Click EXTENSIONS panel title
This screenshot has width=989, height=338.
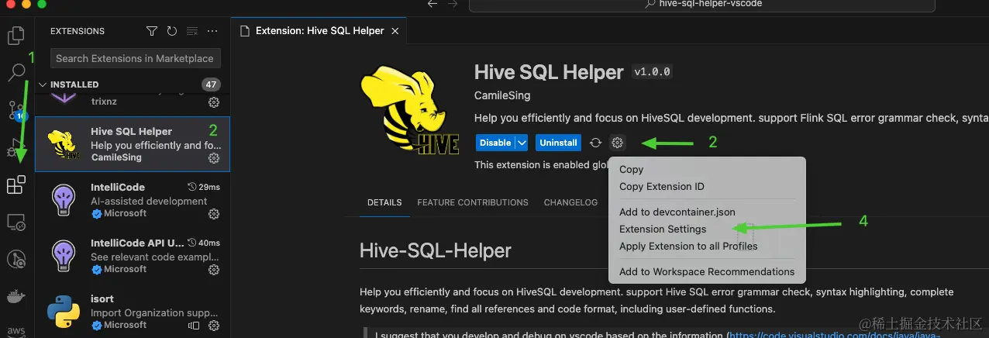tap(78, 31)
